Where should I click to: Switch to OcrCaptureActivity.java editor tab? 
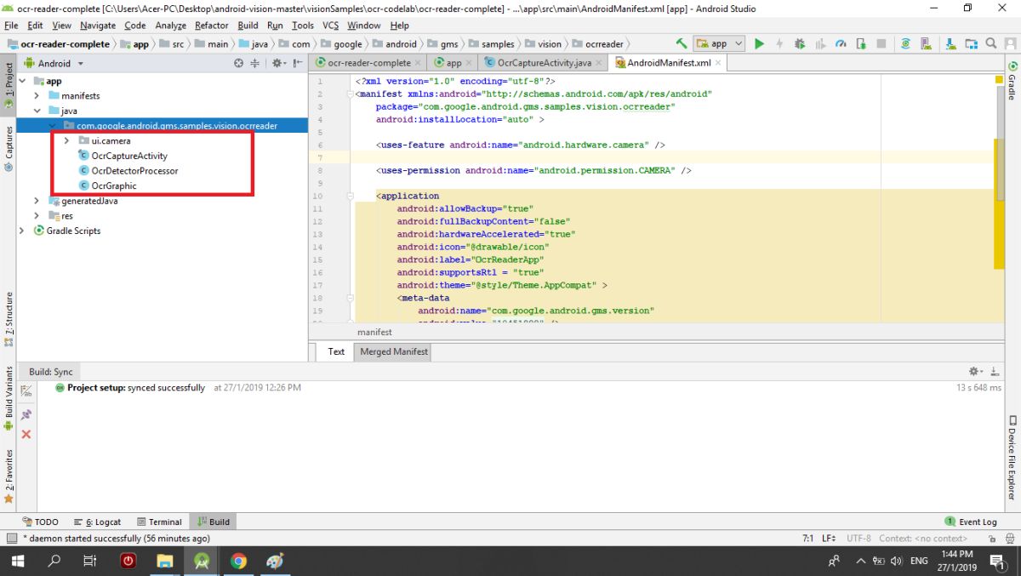(544, 63)
